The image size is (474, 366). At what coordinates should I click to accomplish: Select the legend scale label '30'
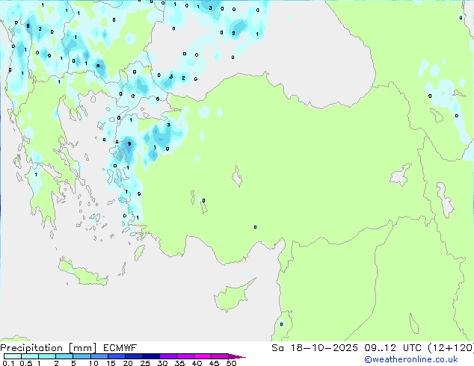[162, 363]
